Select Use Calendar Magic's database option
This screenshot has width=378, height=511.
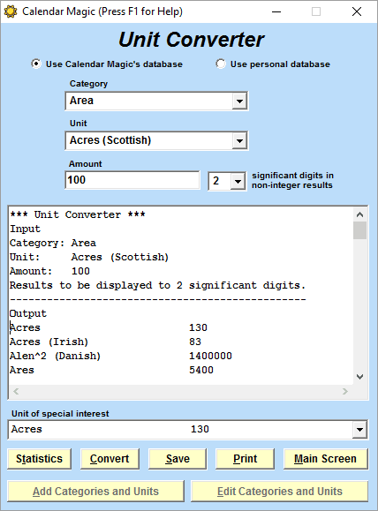(107, 64)
